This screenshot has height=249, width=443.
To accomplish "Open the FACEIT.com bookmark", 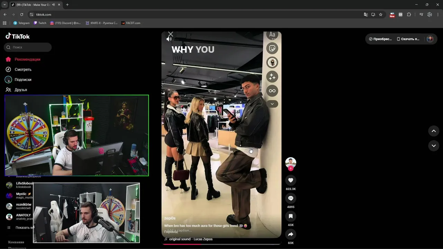I will pos(130,23).
